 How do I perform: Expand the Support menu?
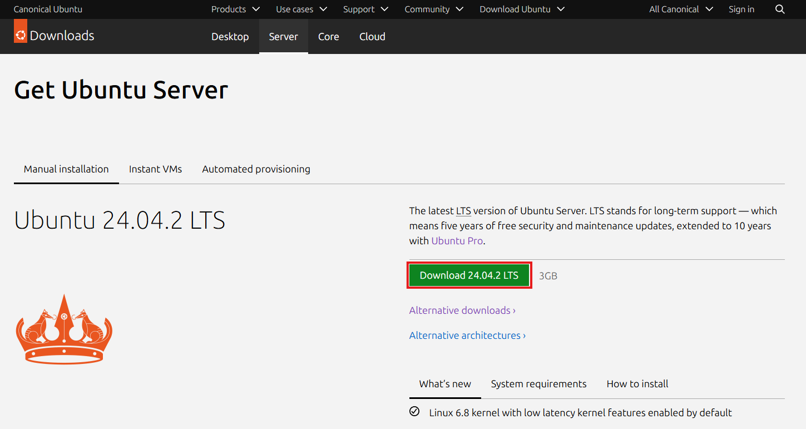click(x=366, y=9)
